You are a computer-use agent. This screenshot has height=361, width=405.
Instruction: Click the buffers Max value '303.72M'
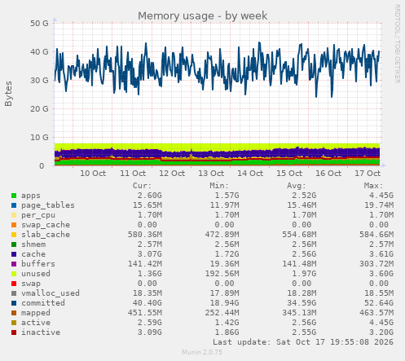(376, 264)
